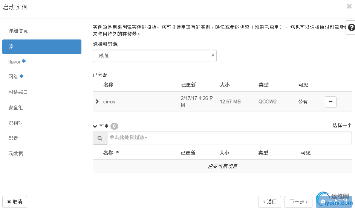Remove cirros with the minus button
The image size is (355, 209).
coord(331,101)
